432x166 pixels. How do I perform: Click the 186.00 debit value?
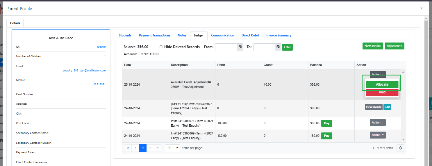(222, 123)
